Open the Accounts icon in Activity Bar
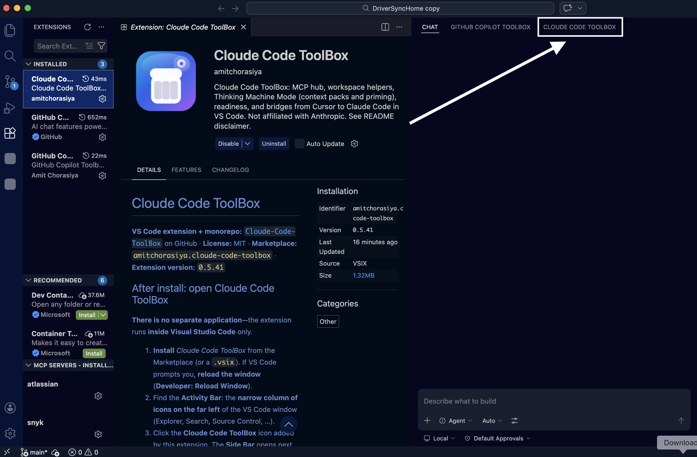697x457 pixels. (x=10, y=408)
